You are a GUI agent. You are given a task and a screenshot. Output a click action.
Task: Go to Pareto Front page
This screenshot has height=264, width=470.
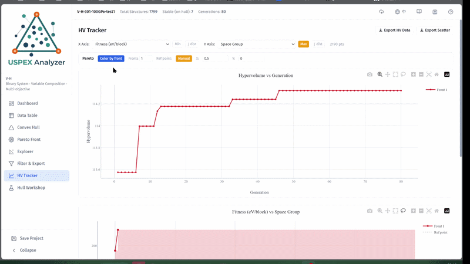[36, 140]
